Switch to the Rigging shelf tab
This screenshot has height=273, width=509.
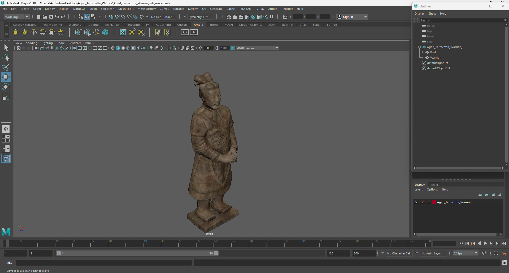(93, 25)
